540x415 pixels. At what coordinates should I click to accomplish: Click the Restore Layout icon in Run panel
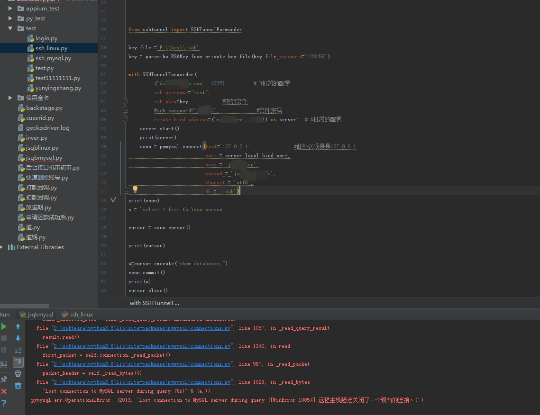pos(4,365)
